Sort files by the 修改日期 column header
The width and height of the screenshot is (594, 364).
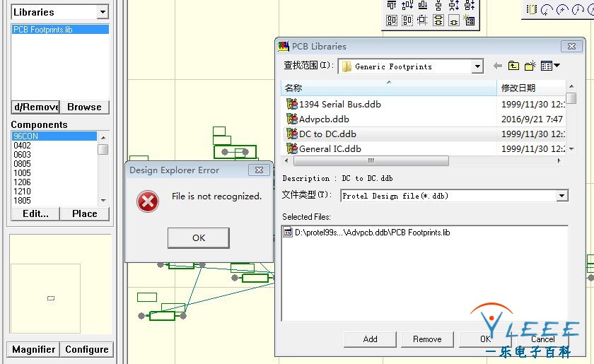[x=531, y=88]
